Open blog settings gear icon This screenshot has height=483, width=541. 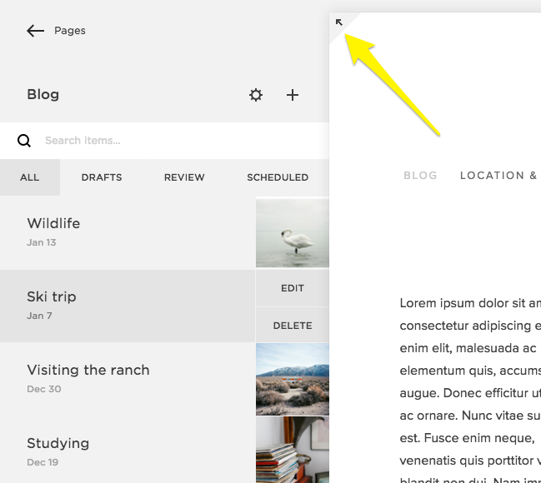point(256,95)
